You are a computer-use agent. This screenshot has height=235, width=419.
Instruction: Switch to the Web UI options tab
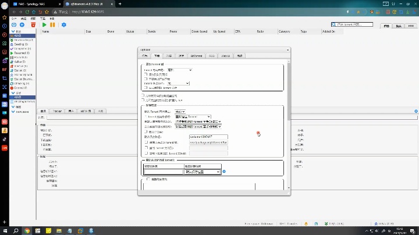pyautogui.click(x=226, y=56)
